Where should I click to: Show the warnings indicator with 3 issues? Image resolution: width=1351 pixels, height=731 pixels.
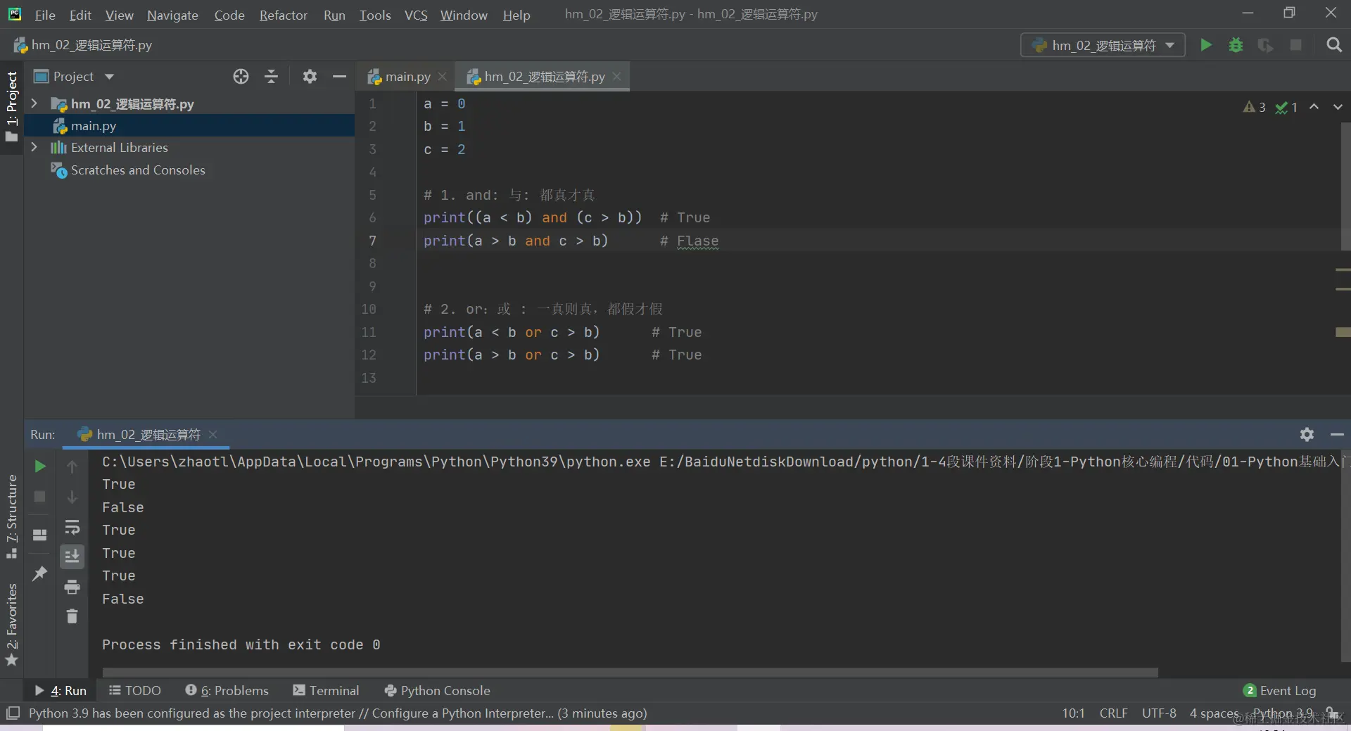tap(1255, 107)
